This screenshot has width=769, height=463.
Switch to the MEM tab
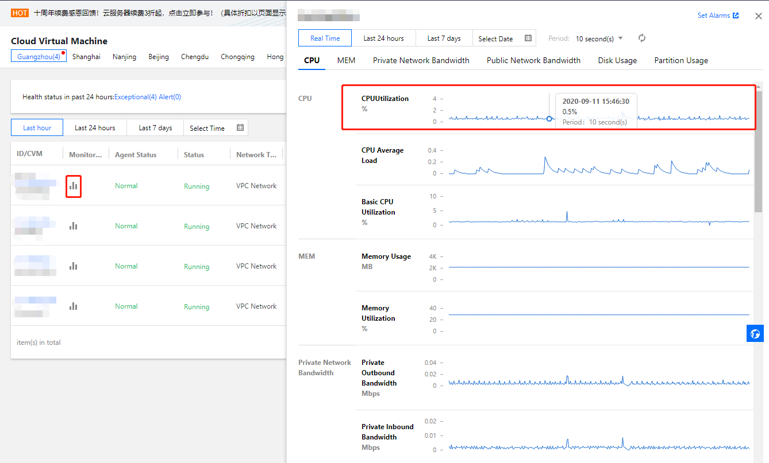click(346, 60)
